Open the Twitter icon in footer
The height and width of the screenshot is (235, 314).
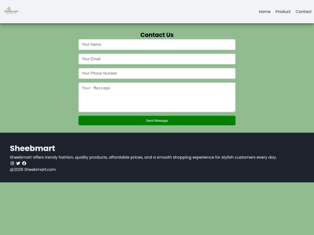click(18, 163)
